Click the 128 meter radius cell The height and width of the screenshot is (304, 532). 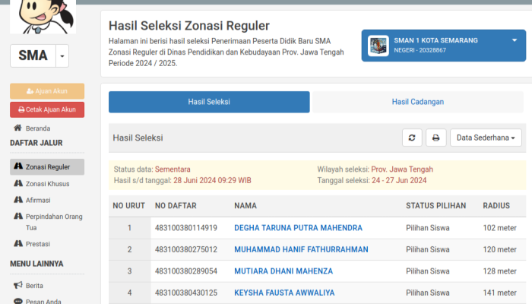(500, 271)
